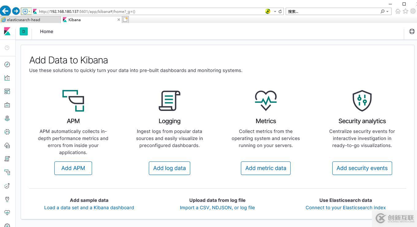Click the search magnifier icon
The image size is (417, 227).
pyautogui.click(x=382, y=11)
